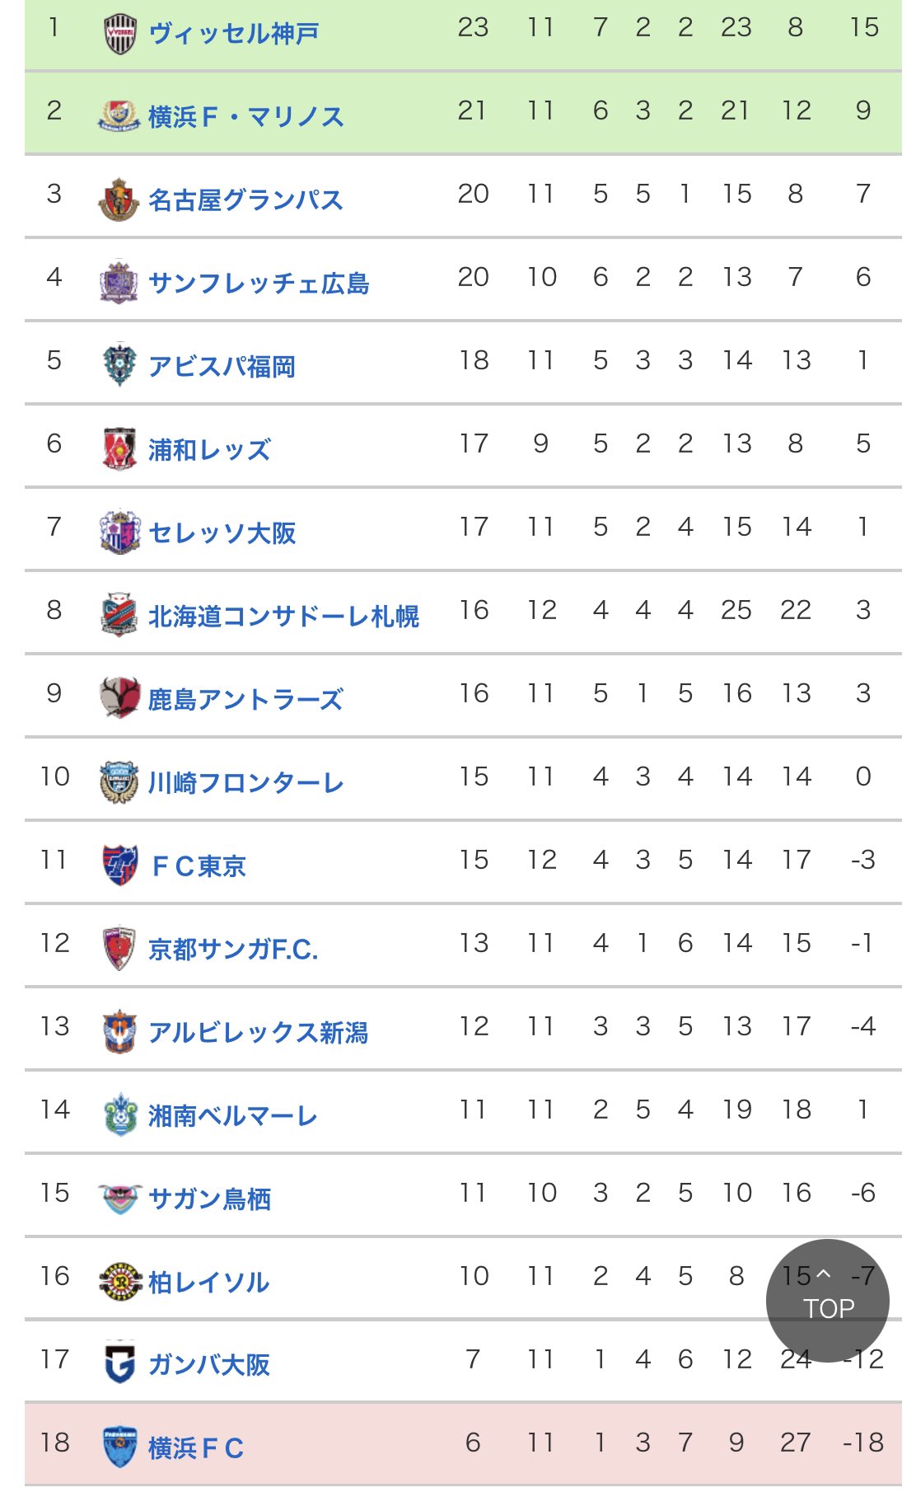
Task: Click the Kashima Antlers emblem
Action: point(119,698)
